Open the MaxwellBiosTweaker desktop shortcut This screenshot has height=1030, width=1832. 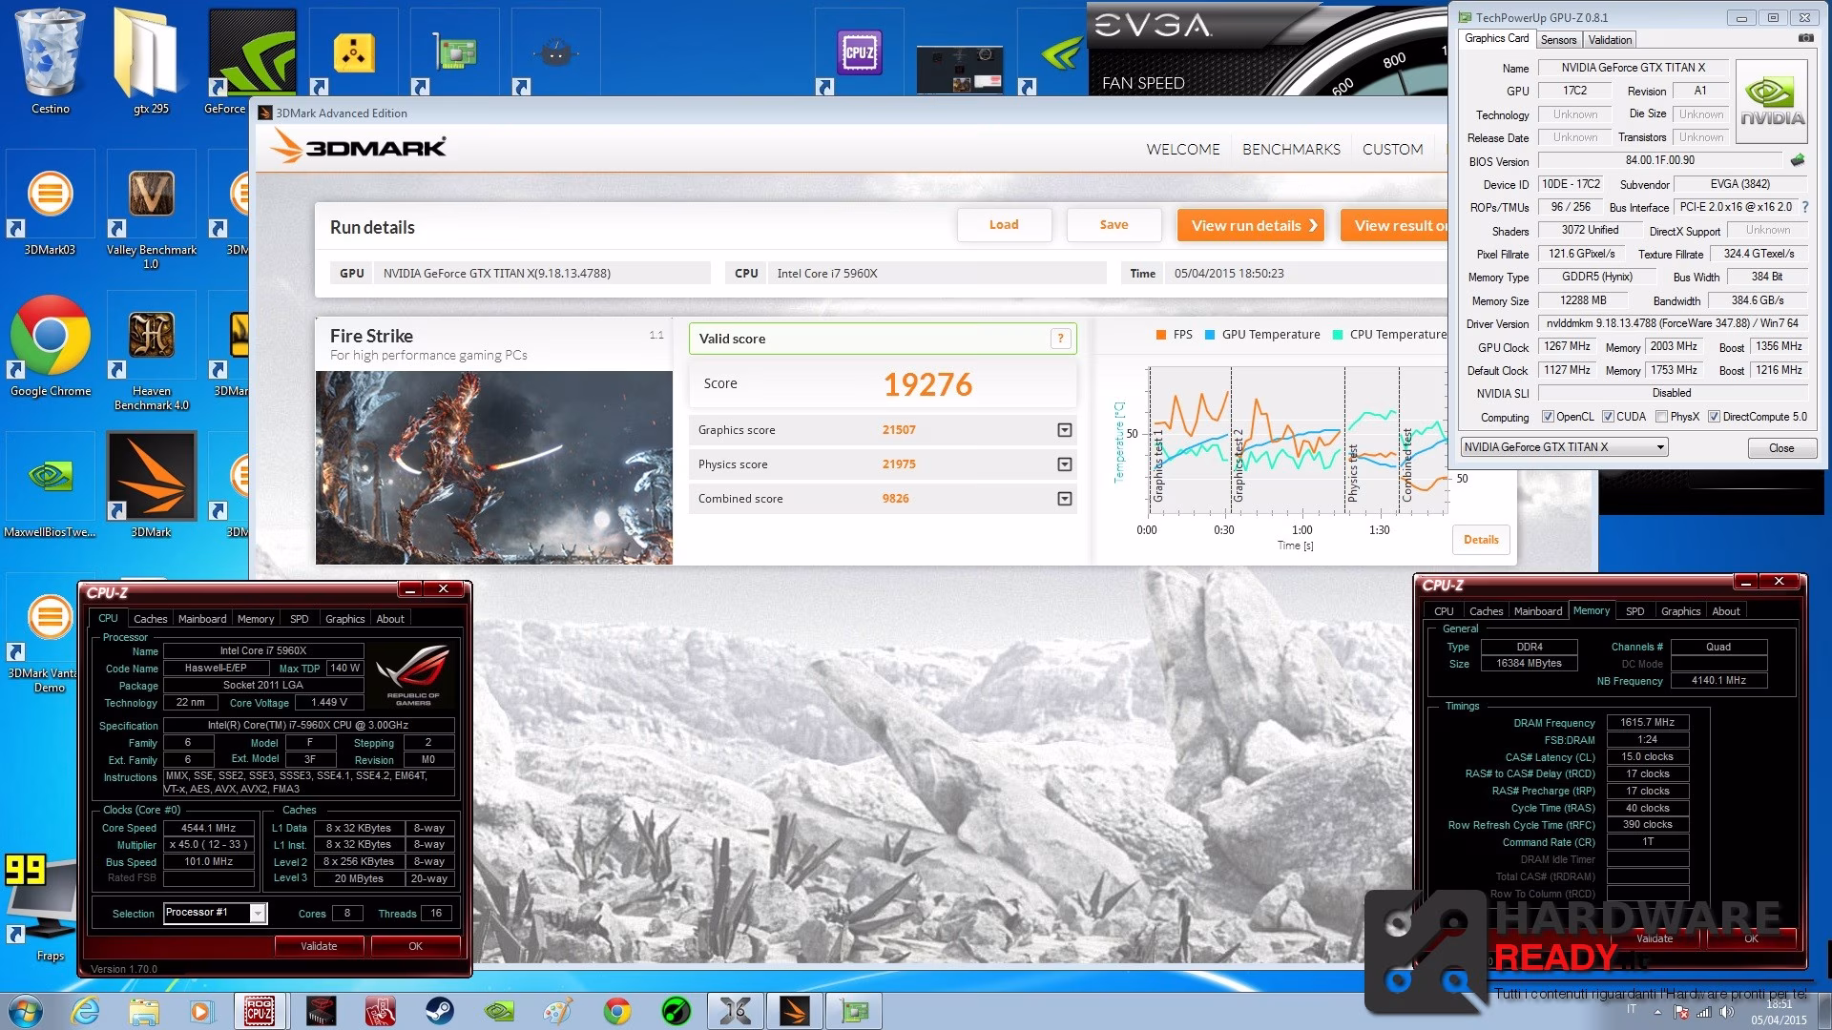tap(50, 486)
